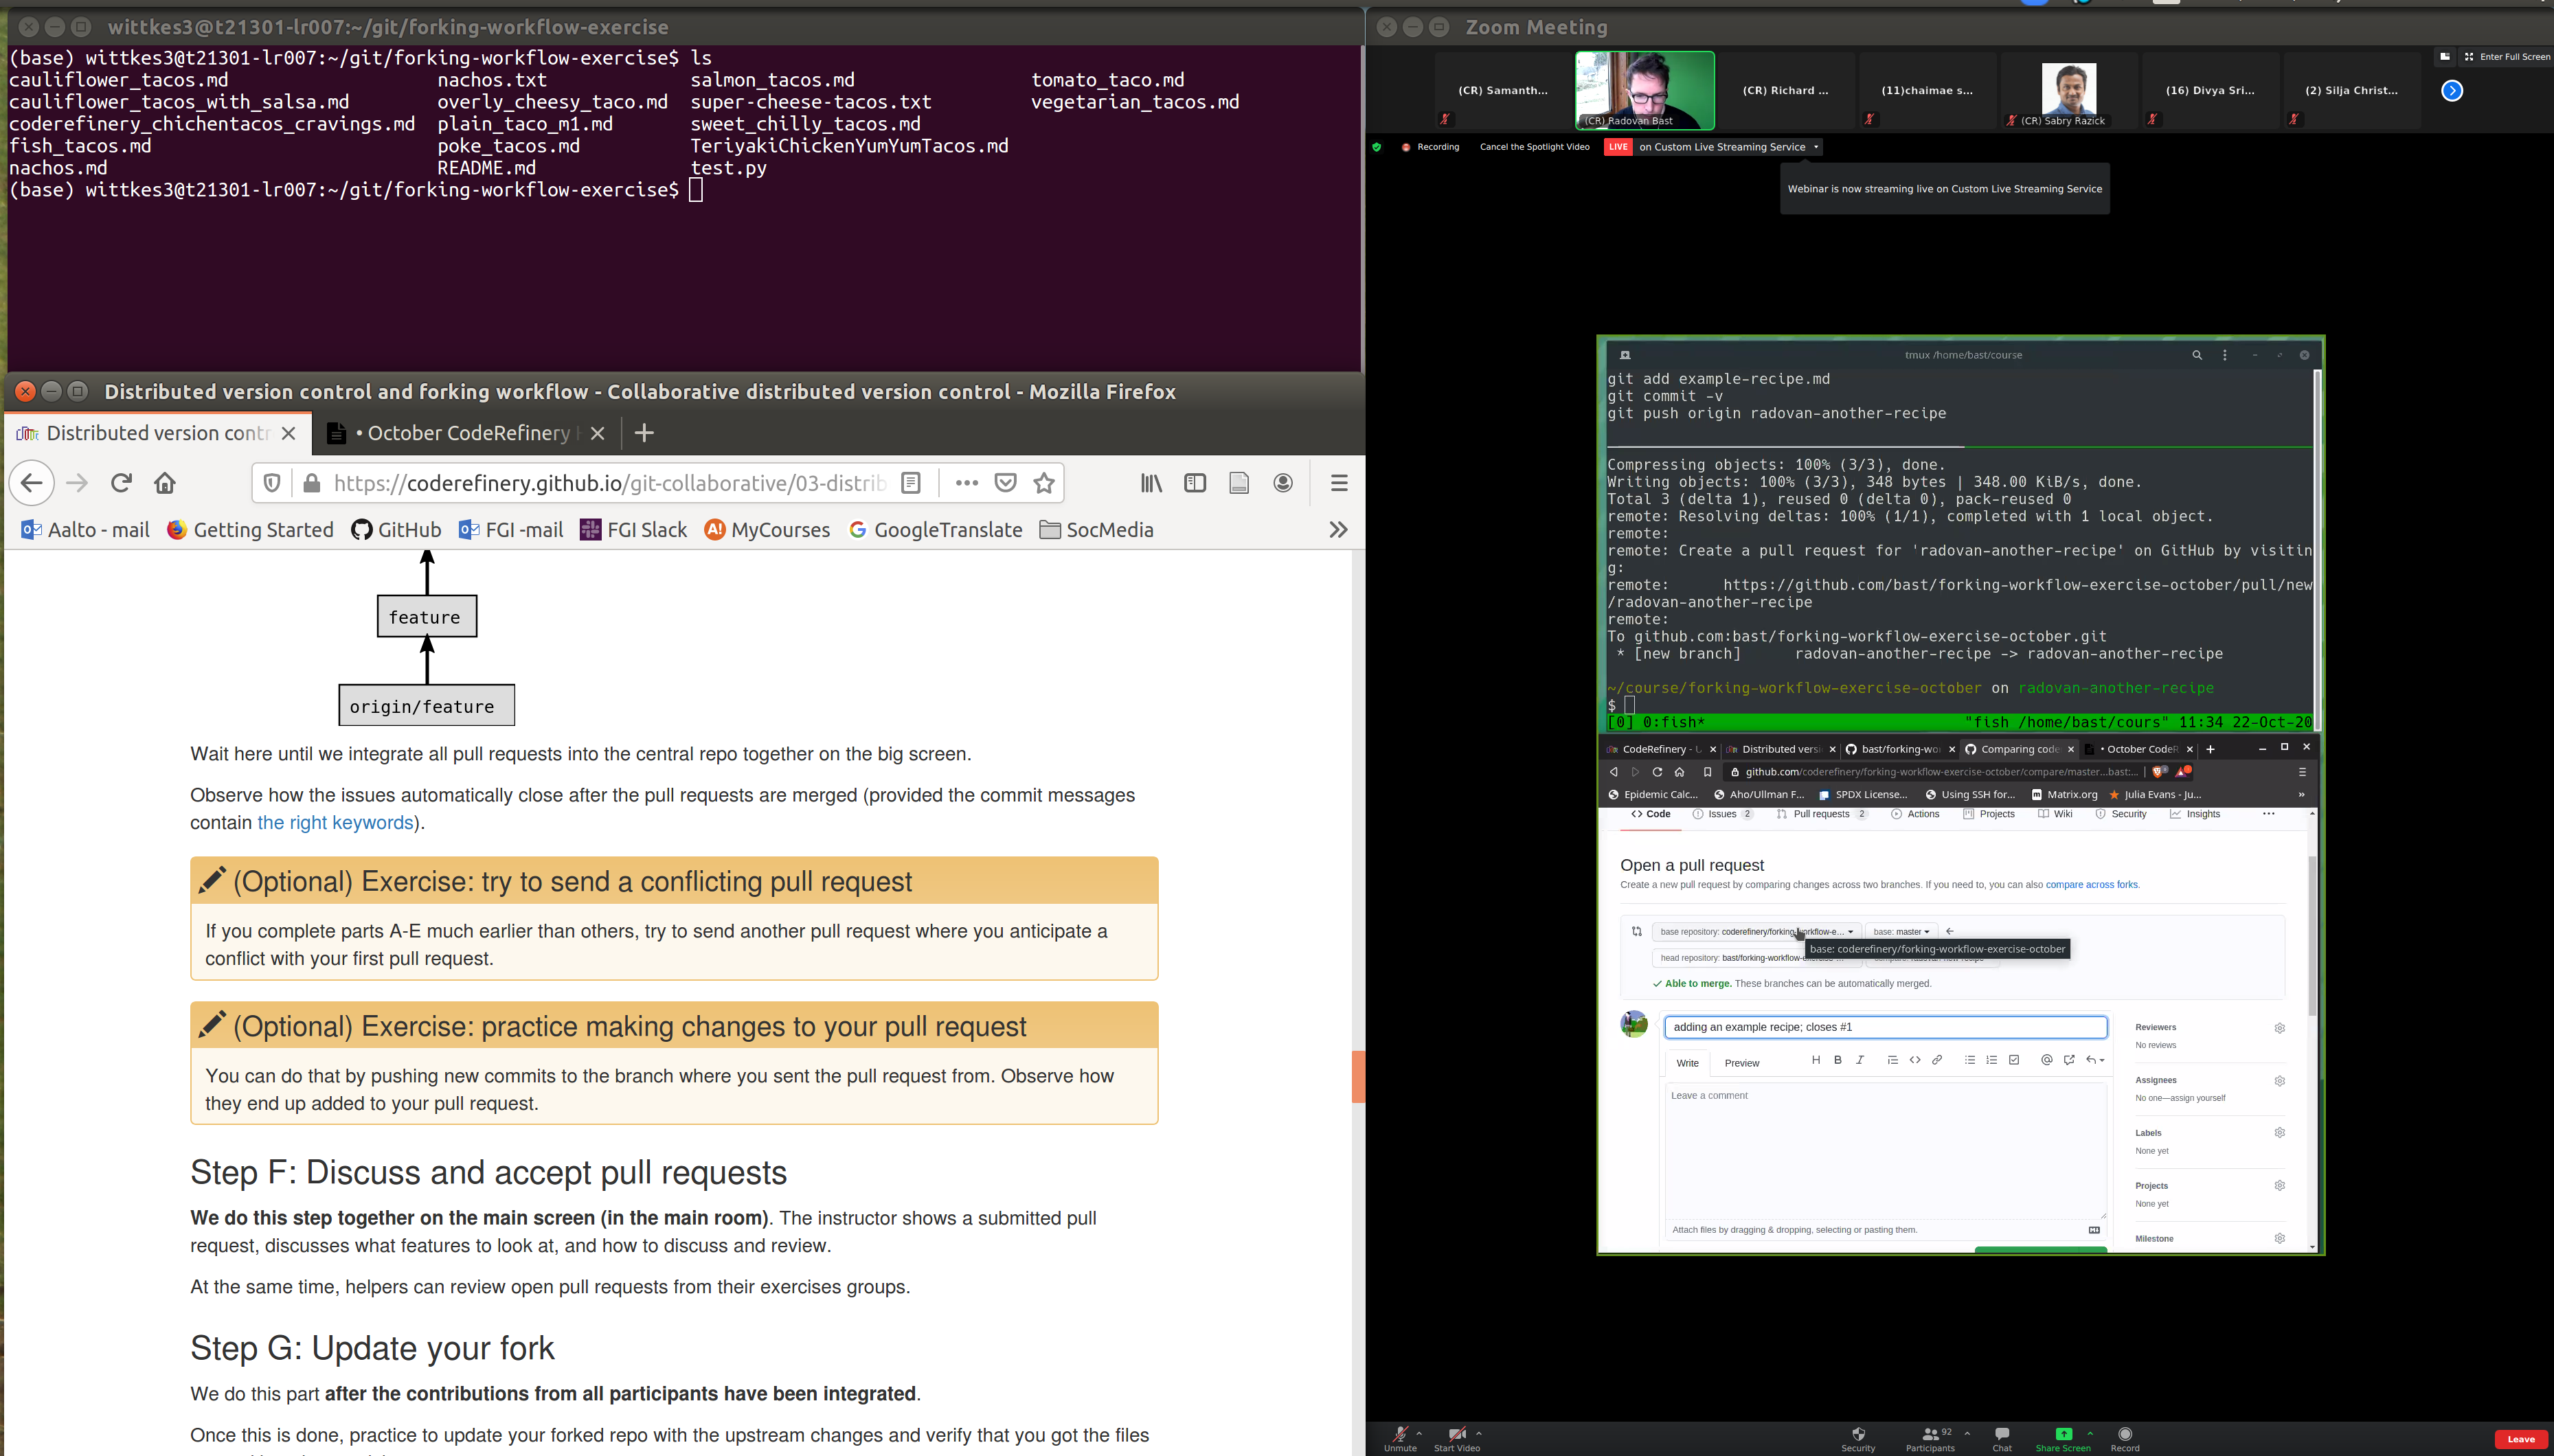
Task: Open a new Firefox tab
Action: point(644,433)
